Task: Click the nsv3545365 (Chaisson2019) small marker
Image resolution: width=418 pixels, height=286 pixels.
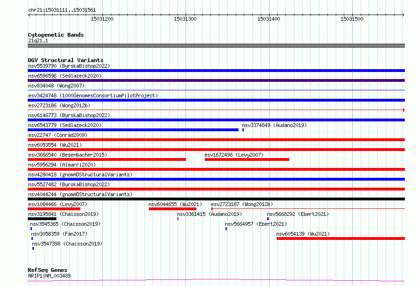Action: pyautogui.click(x=31, y=229)
